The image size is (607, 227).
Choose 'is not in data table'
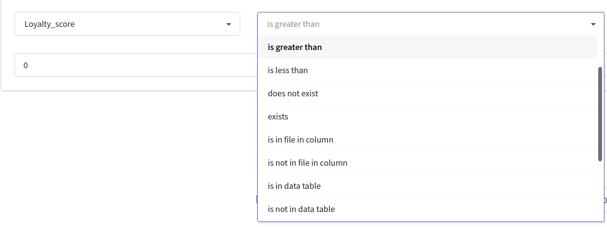click(427, 209)
